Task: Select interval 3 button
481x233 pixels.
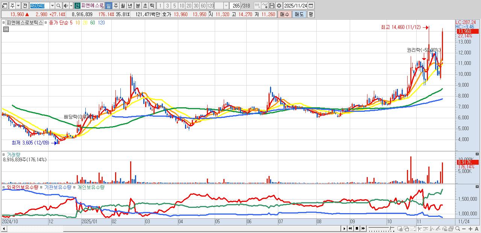Action: pyautogui.click(x=167, y=6)
